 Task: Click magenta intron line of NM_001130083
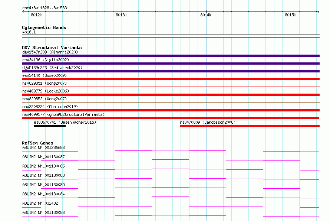171,179
